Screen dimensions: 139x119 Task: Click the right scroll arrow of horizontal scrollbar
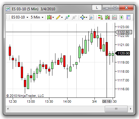coord(131,109)
